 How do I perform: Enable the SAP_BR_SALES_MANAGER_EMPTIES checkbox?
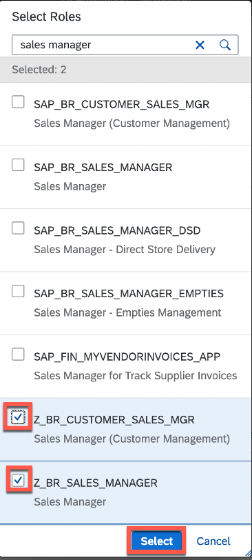tap(18, 292)
